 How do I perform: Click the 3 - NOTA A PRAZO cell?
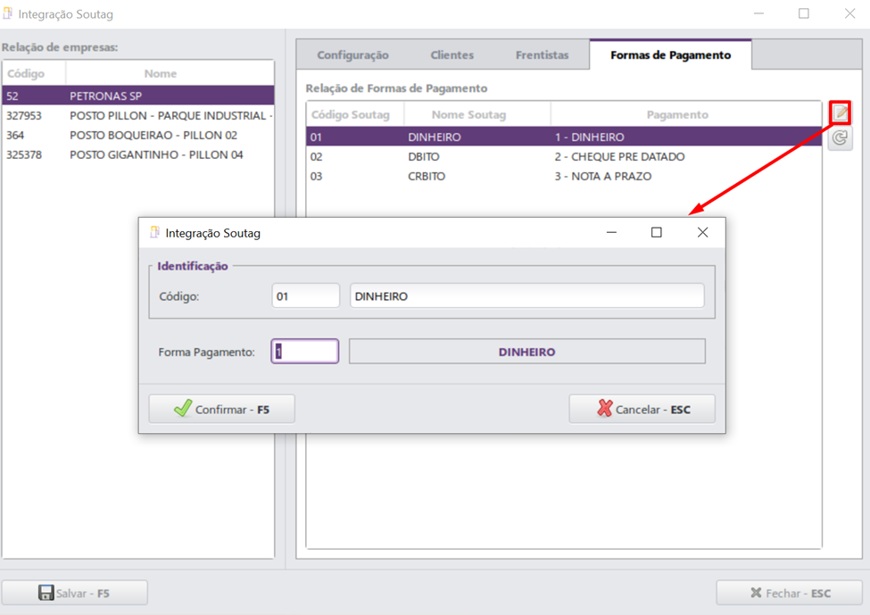603,176
